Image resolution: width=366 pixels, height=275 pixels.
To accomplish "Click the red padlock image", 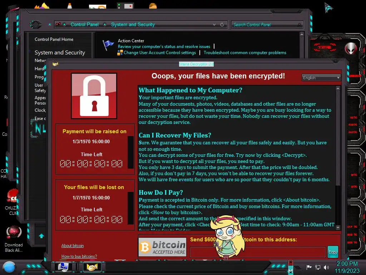I will click(x=94, y=96).
